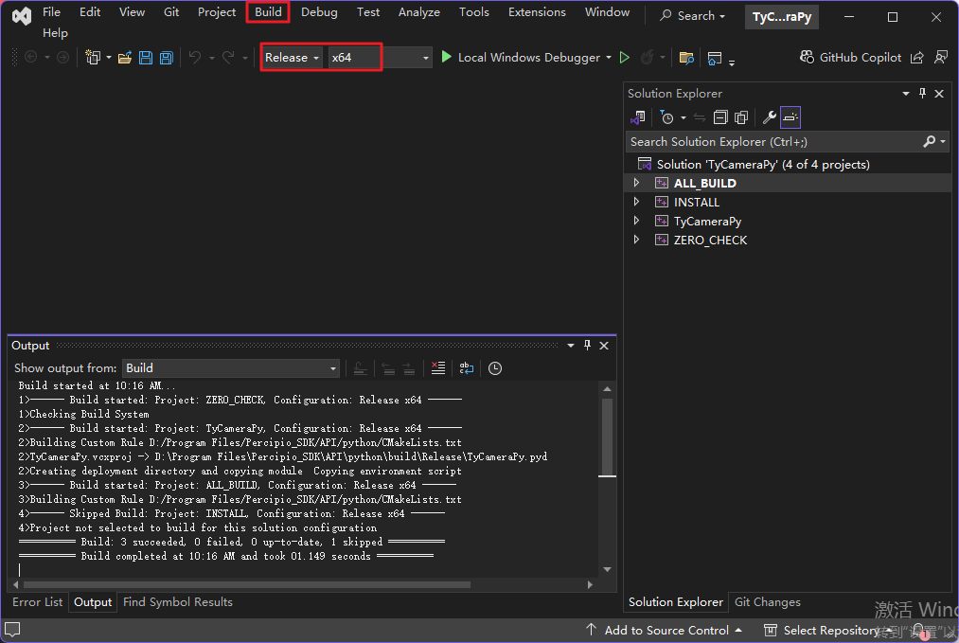Viewport: 959px width, 643px height.
Task: Click Add to Source Control in status bar
Action: (x=666, y=630)
